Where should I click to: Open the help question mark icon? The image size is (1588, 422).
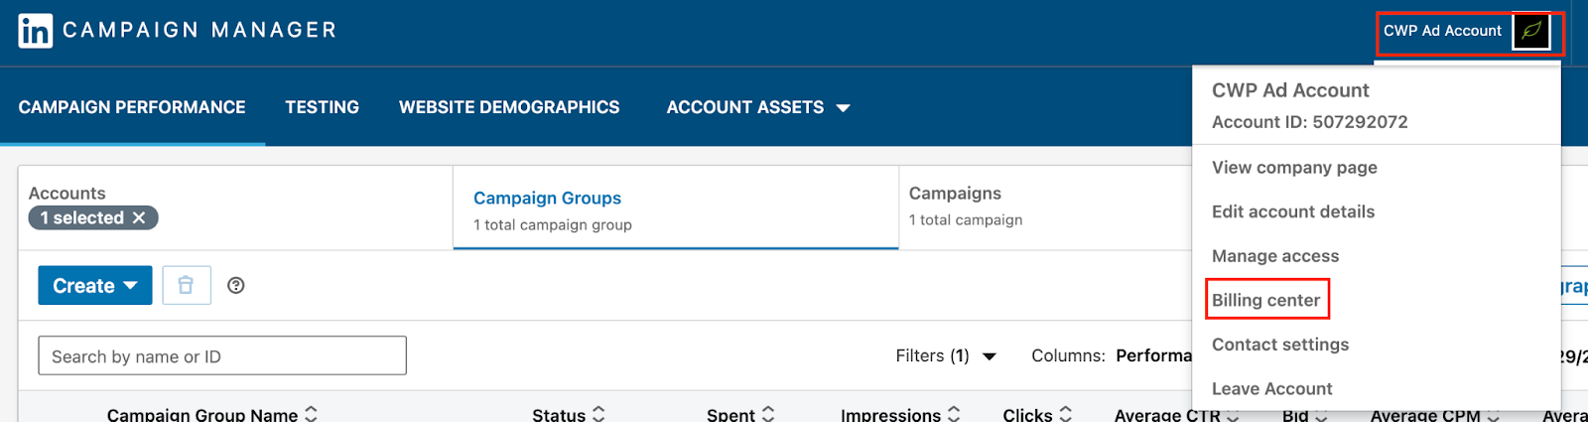point(235,286)
